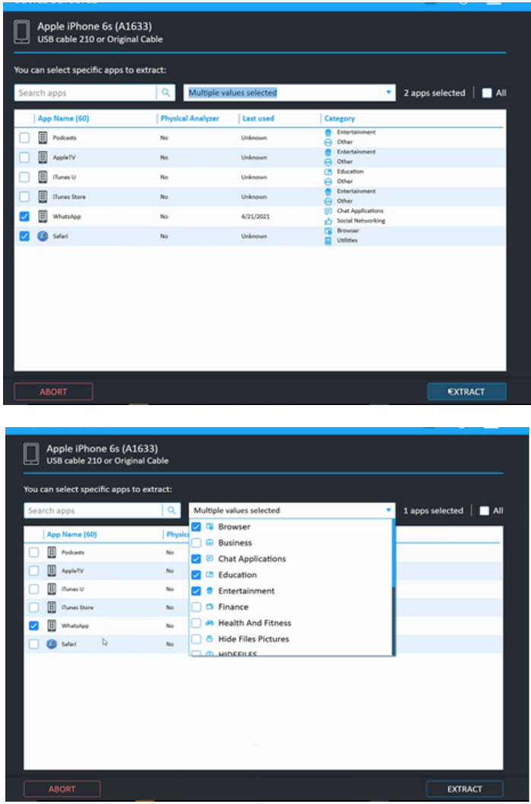Click the Safari compass icon in the window showing 2 apps selected

coord(43,236)
